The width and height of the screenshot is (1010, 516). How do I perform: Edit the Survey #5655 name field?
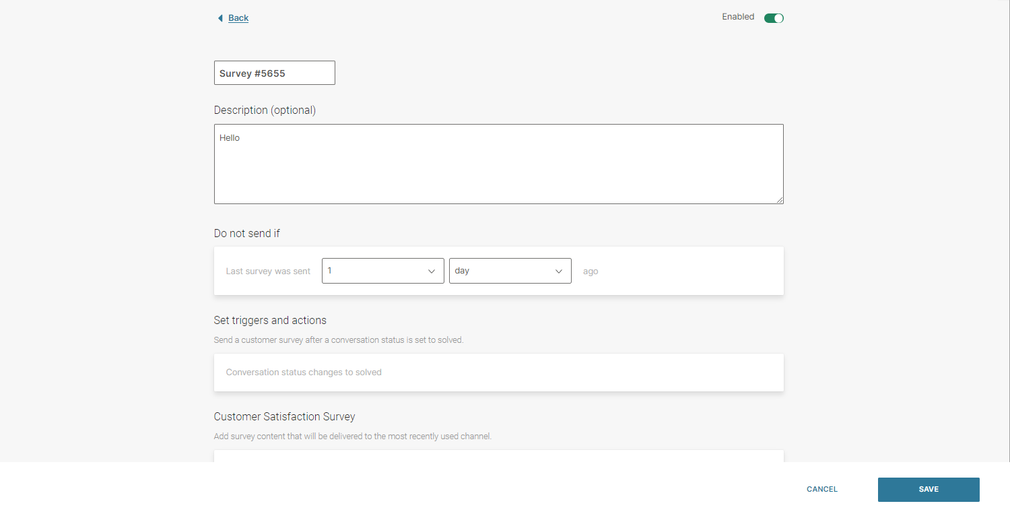pos(274,73)
